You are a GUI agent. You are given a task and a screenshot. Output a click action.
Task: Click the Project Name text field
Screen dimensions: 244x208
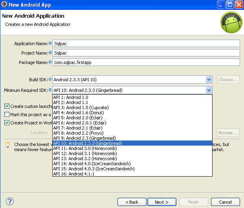click(146, 53)
